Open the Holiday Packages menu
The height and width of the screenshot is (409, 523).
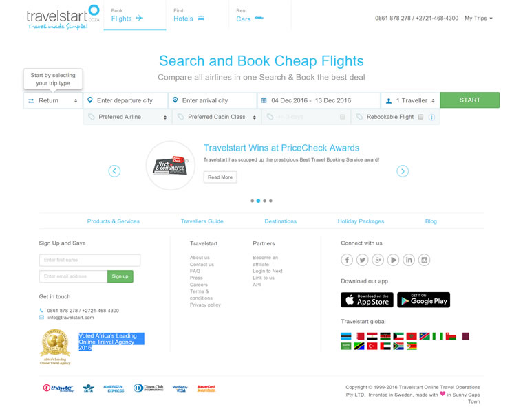361,221
